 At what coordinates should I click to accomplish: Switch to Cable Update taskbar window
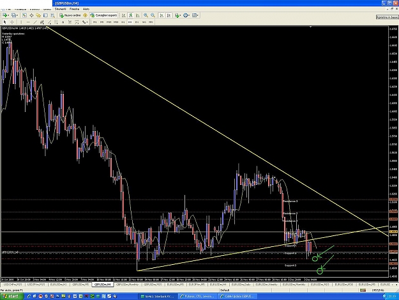tap(237, 296)
